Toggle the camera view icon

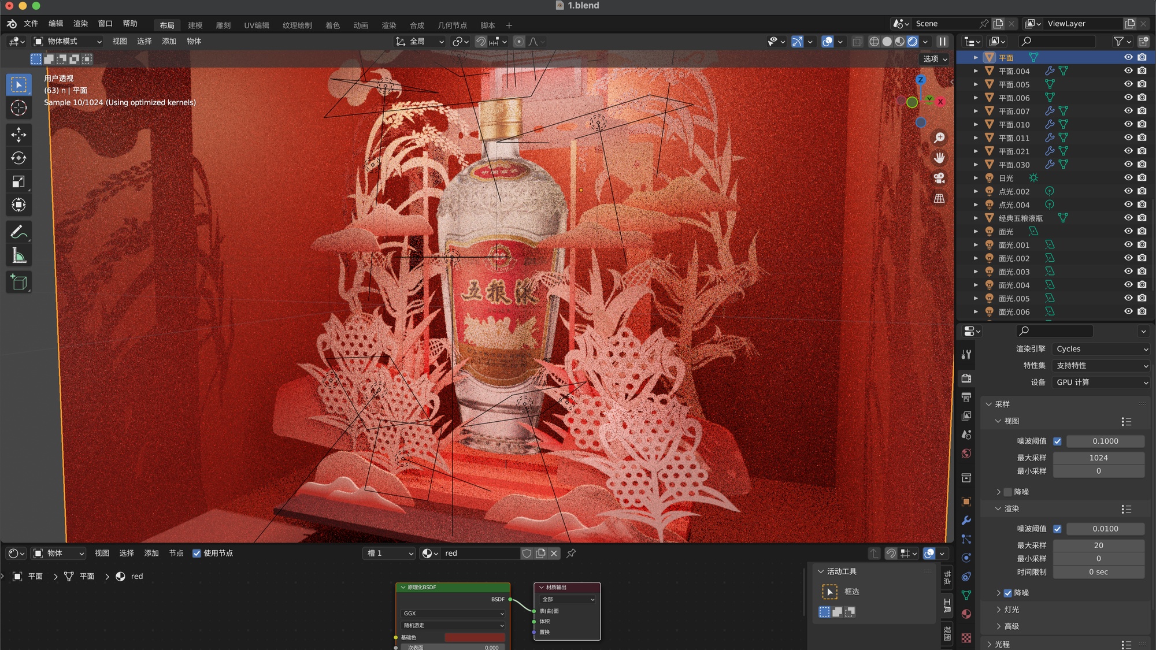coord(939,178)
